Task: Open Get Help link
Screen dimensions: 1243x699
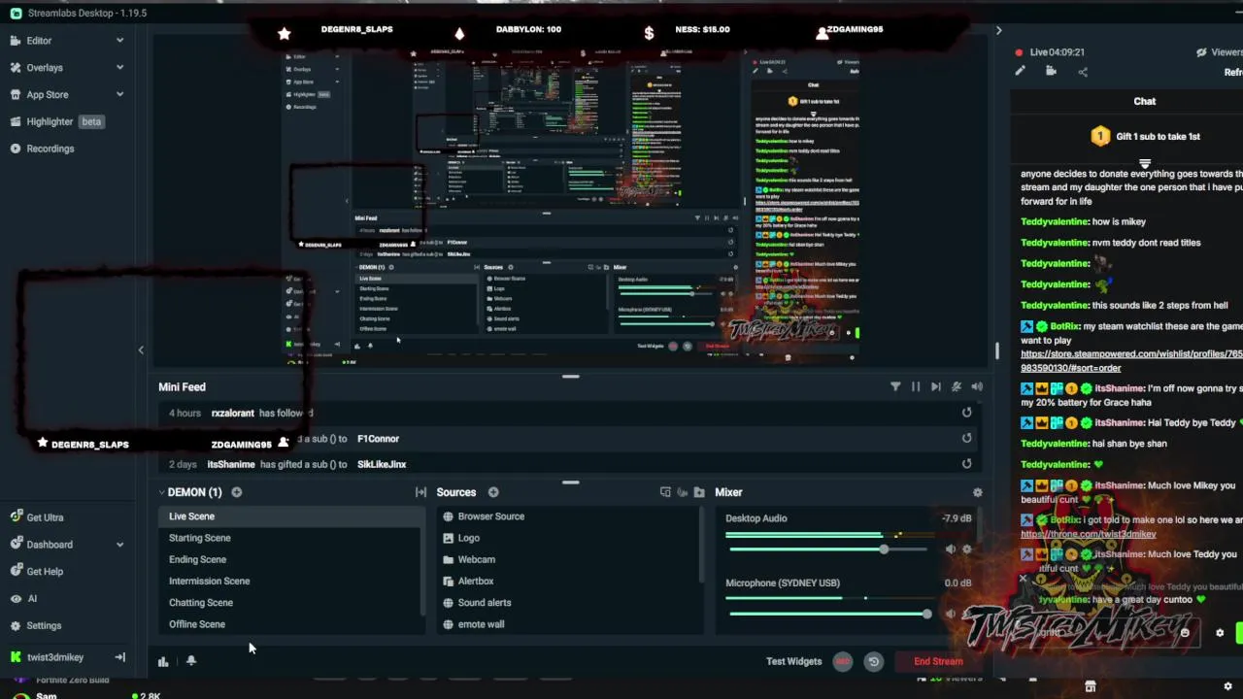Action: 45,572
